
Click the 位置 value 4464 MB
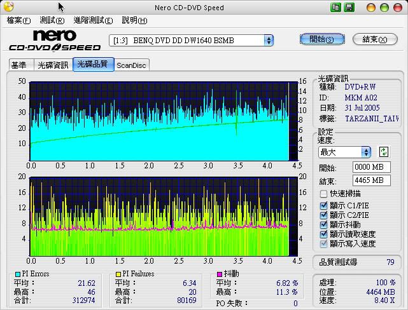pyautogui.click(x=381, y=292)
